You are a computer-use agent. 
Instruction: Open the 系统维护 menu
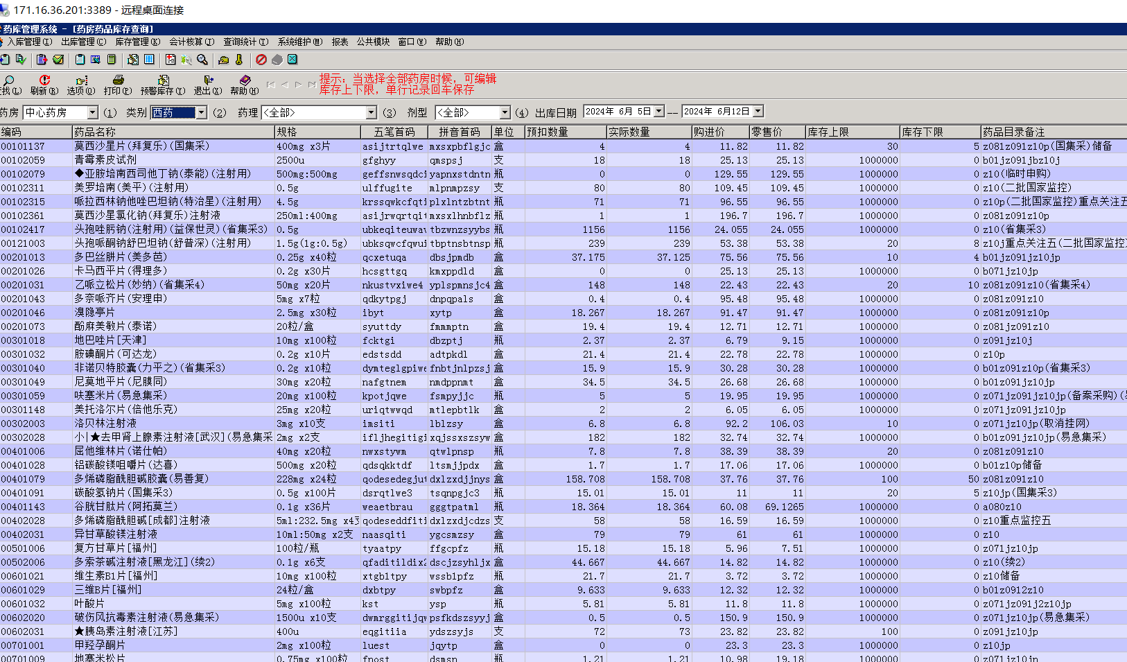coord(300,42)
